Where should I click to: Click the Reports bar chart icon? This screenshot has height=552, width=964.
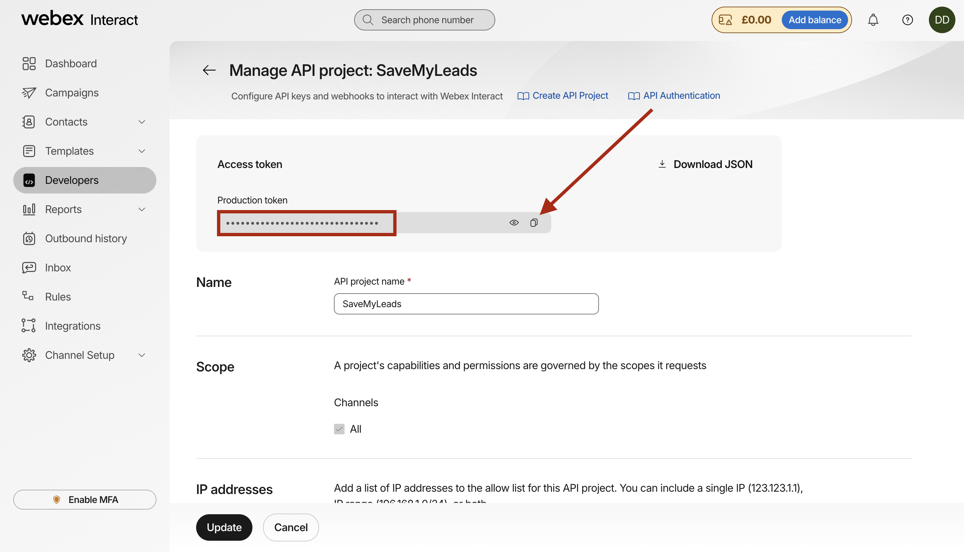[29, 209]
